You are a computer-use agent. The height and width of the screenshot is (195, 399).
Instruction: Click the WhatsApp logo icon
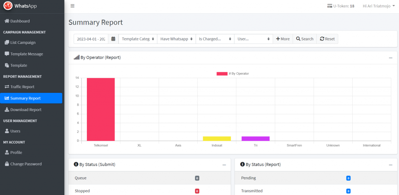point(8,6)
